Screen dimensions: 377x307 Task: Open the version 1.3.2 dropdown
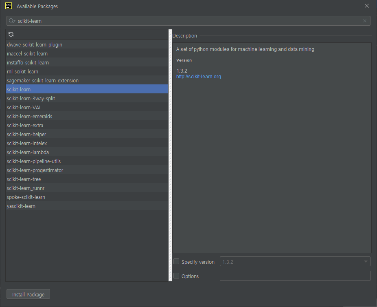295,261
